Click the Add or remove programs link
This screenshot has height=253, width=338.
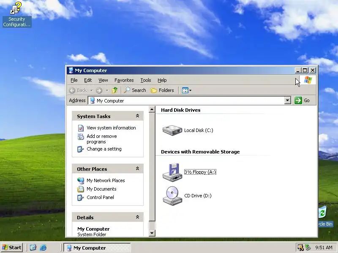click(102, 139)
